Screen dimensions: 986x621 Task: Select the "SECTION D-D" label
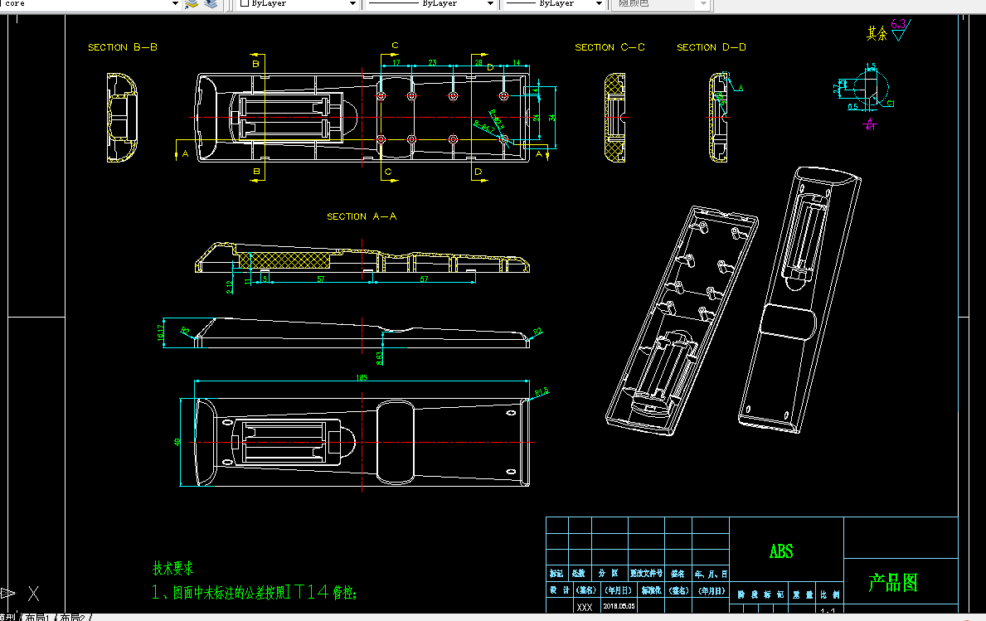712,47
